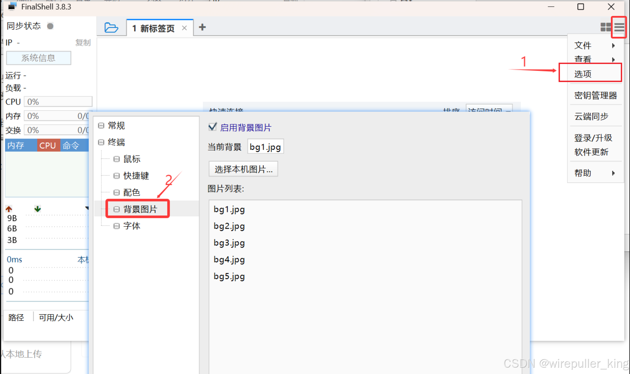Click the plus icon to add tab

[x=202, y=28]
